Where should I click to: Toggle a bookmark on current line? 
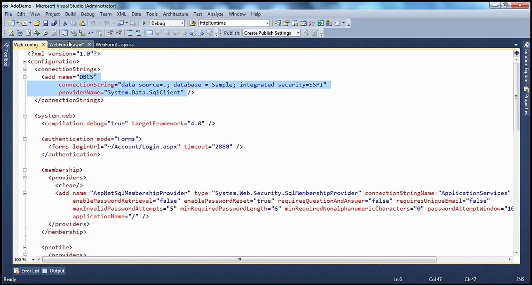(x=150, y=33)
